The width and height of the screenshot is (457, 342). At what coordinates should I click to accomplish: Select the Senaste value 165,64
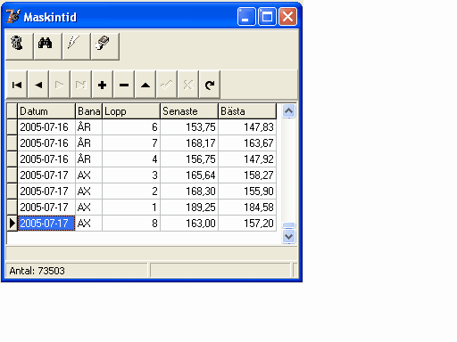(189, 175)
